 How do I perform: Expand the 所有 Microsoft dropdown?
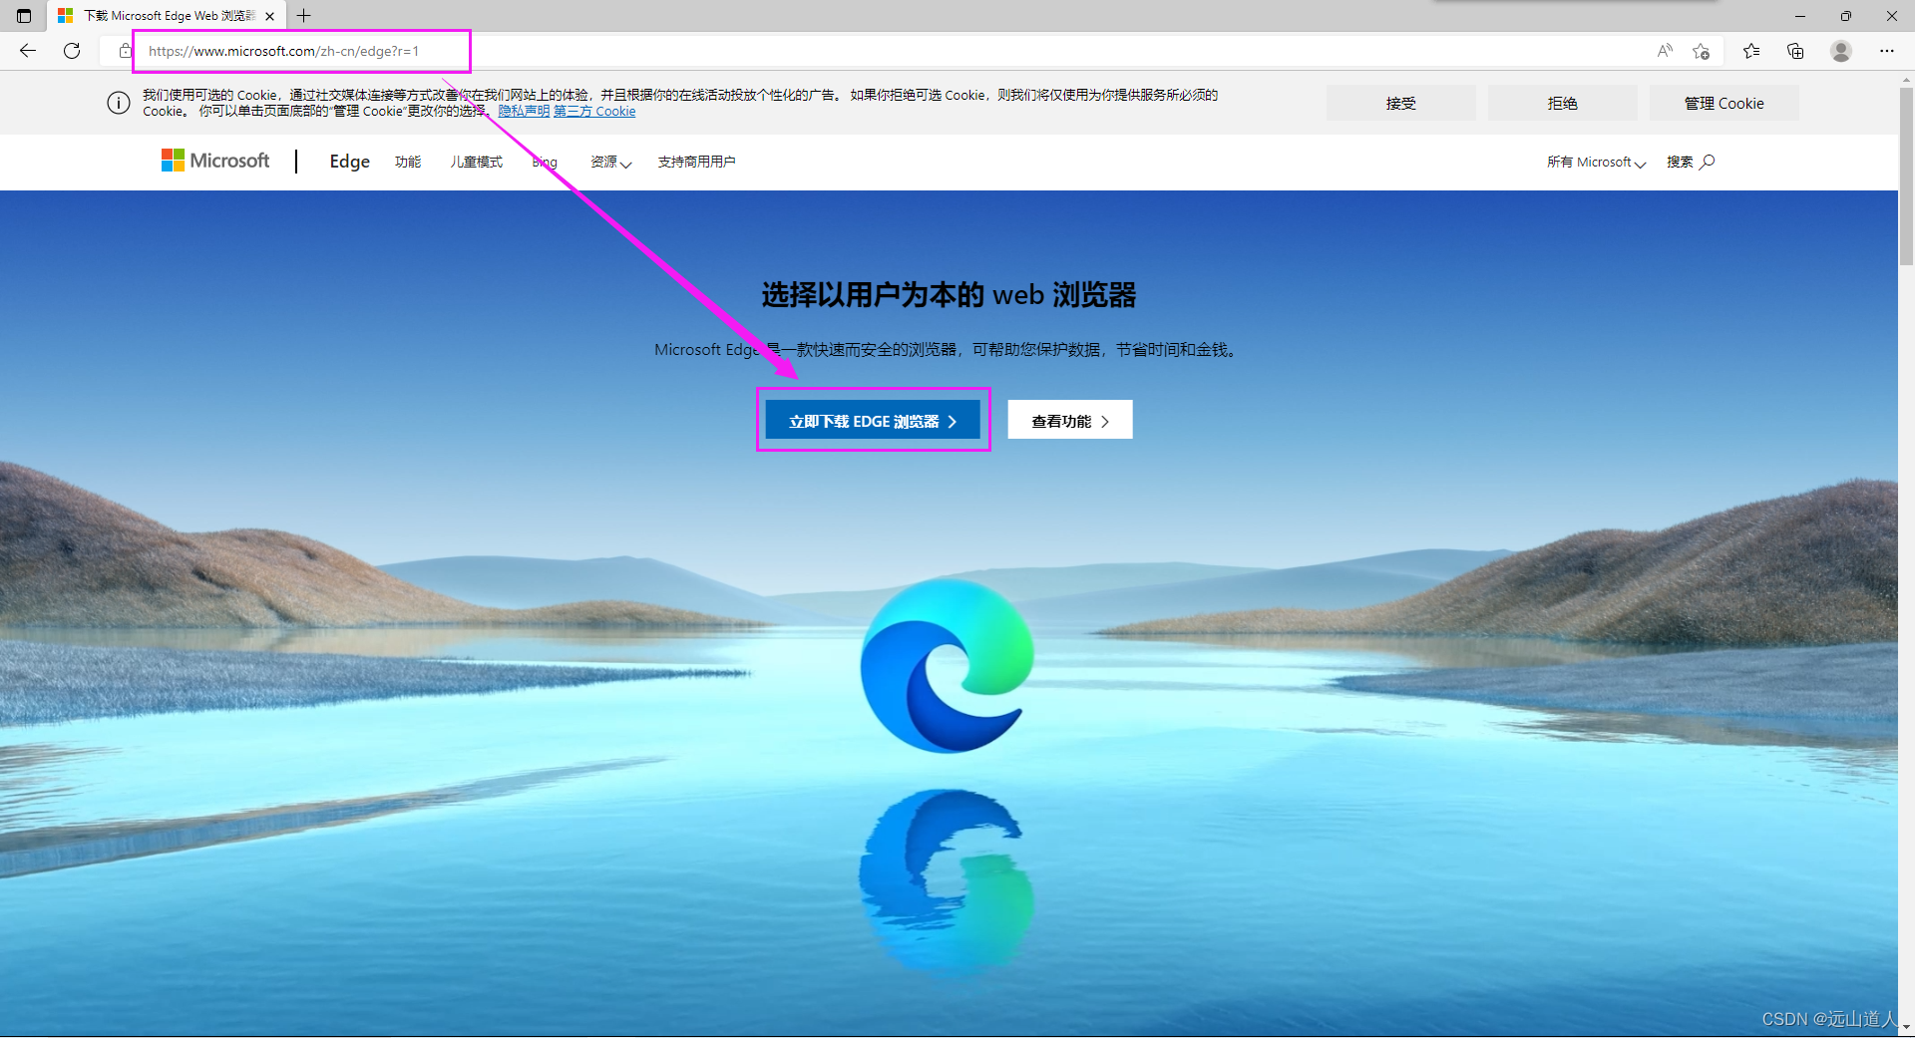pyautogui.click(x=1596, y=162)
